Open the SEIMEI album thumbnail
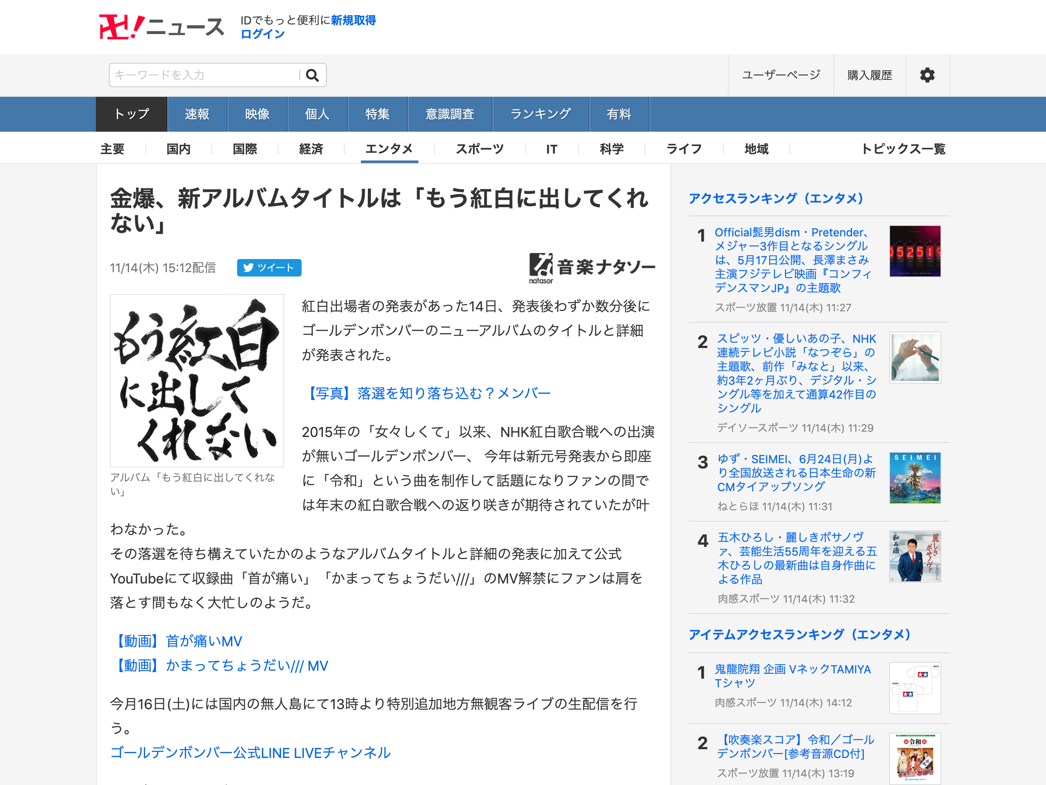Image resolution: width=1046 pixels, height=785 pixels. (x=914, y=478)
